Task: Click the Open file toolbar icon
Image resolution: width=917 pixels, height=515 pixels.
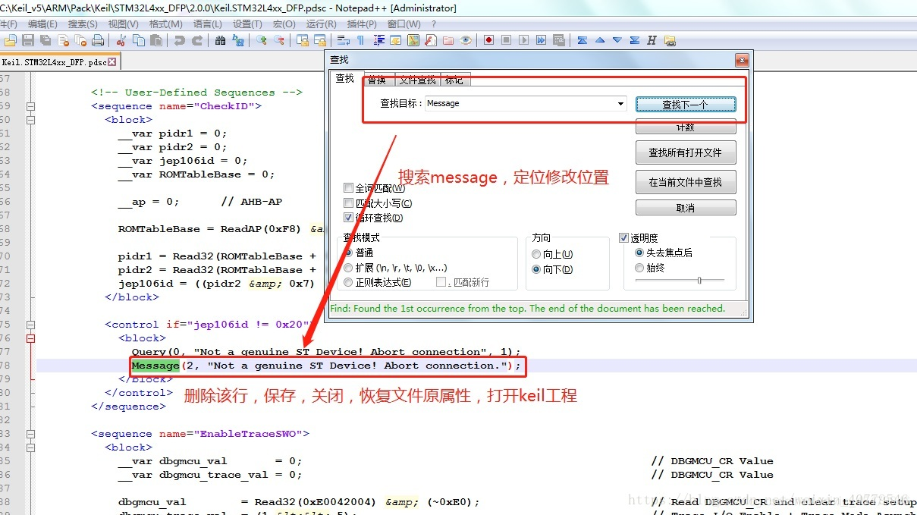Action: point(10,39)
